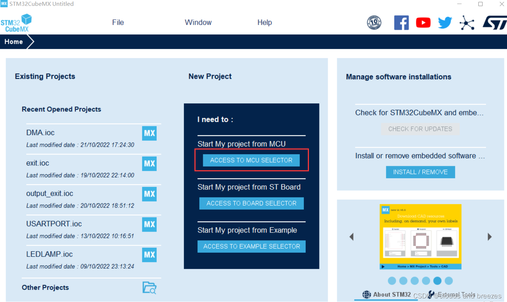Click 'Install or remove embedded software' text
The width and height of the screenshot is (507, 302).
(420, 156)
